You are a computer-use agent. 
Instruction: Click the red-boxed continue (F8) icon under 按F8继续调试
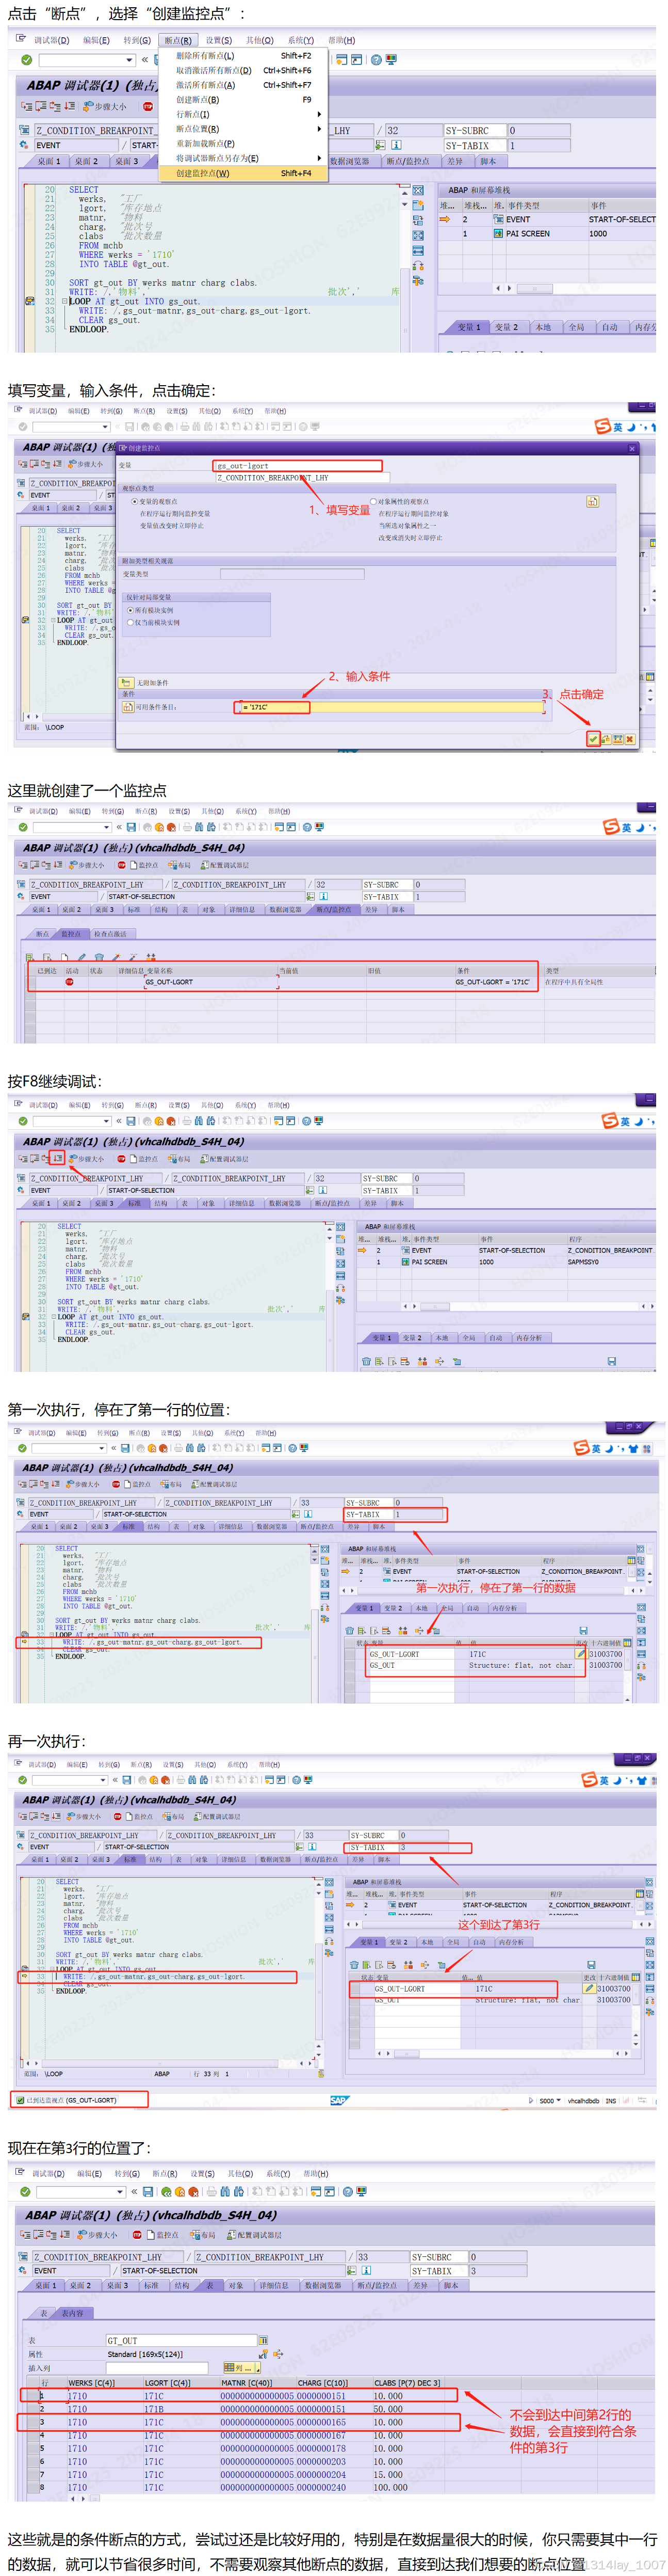[x=58, y=1158]
